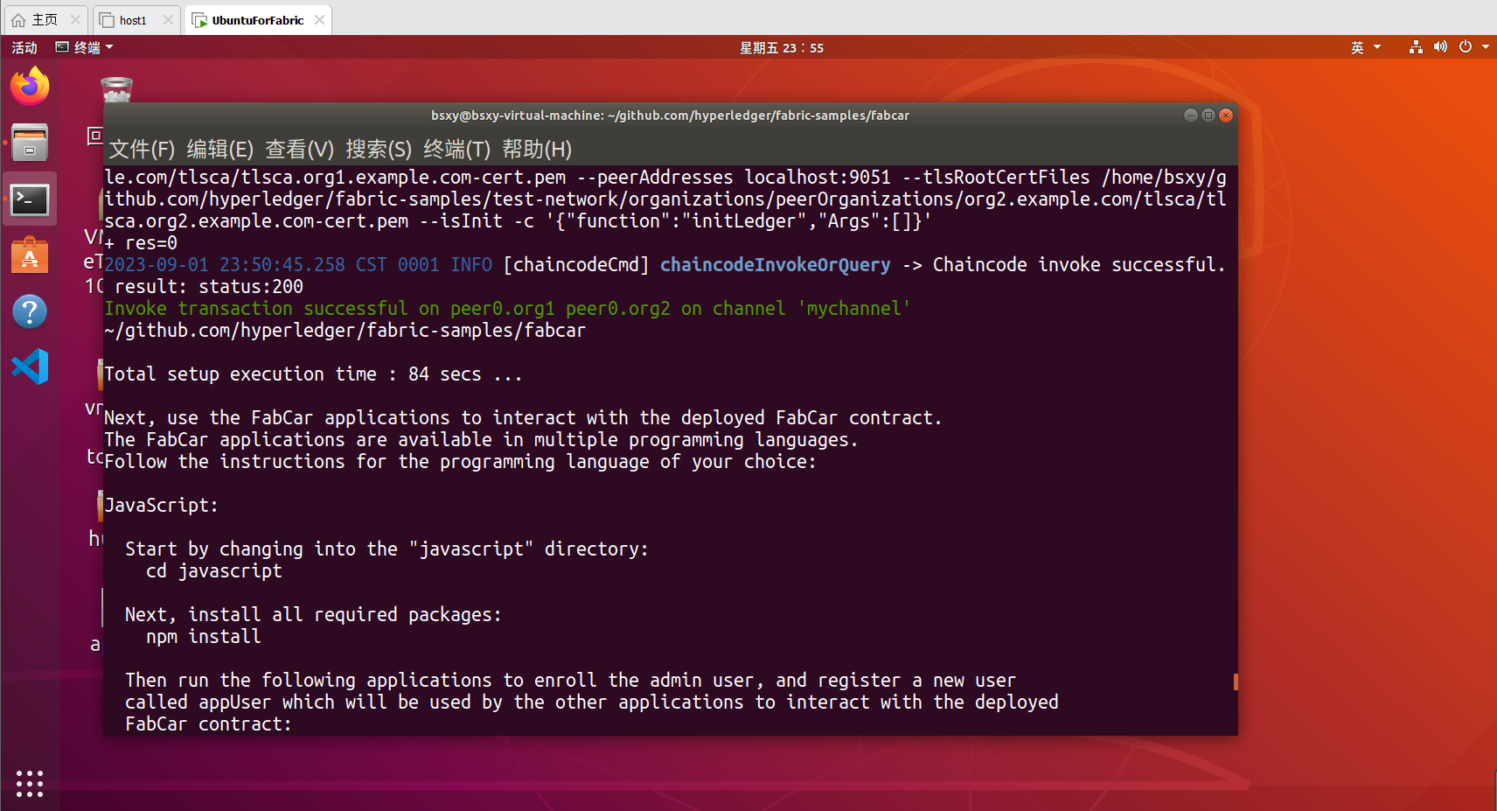The image size is (1497, 811).
Task: Show applications grid at dock bottom
Action: point(30,784)
